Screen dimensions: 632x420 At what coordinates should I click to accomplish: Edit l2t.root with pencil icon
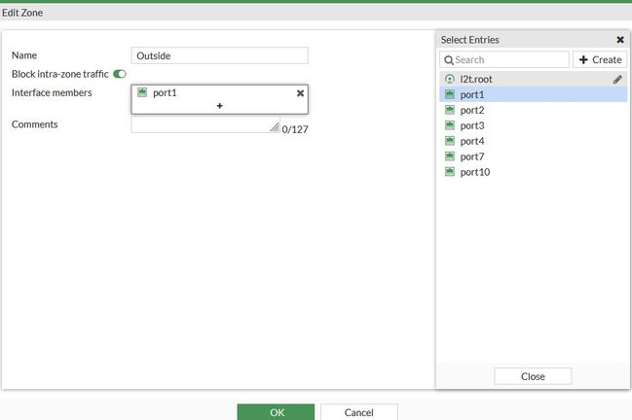pos(617,80)
